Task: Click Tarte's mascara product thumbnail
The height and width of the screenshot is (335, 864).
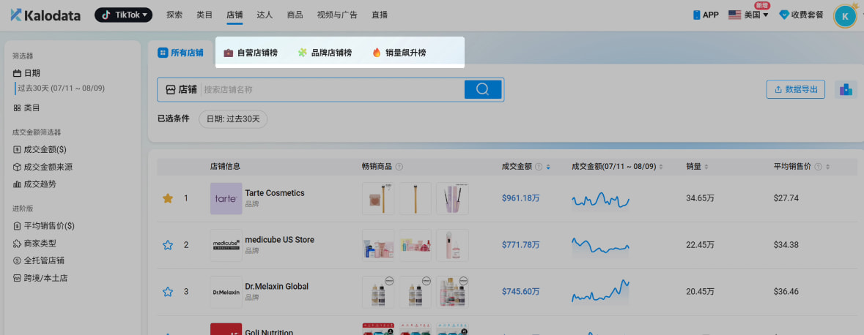Action: [452, 198]
